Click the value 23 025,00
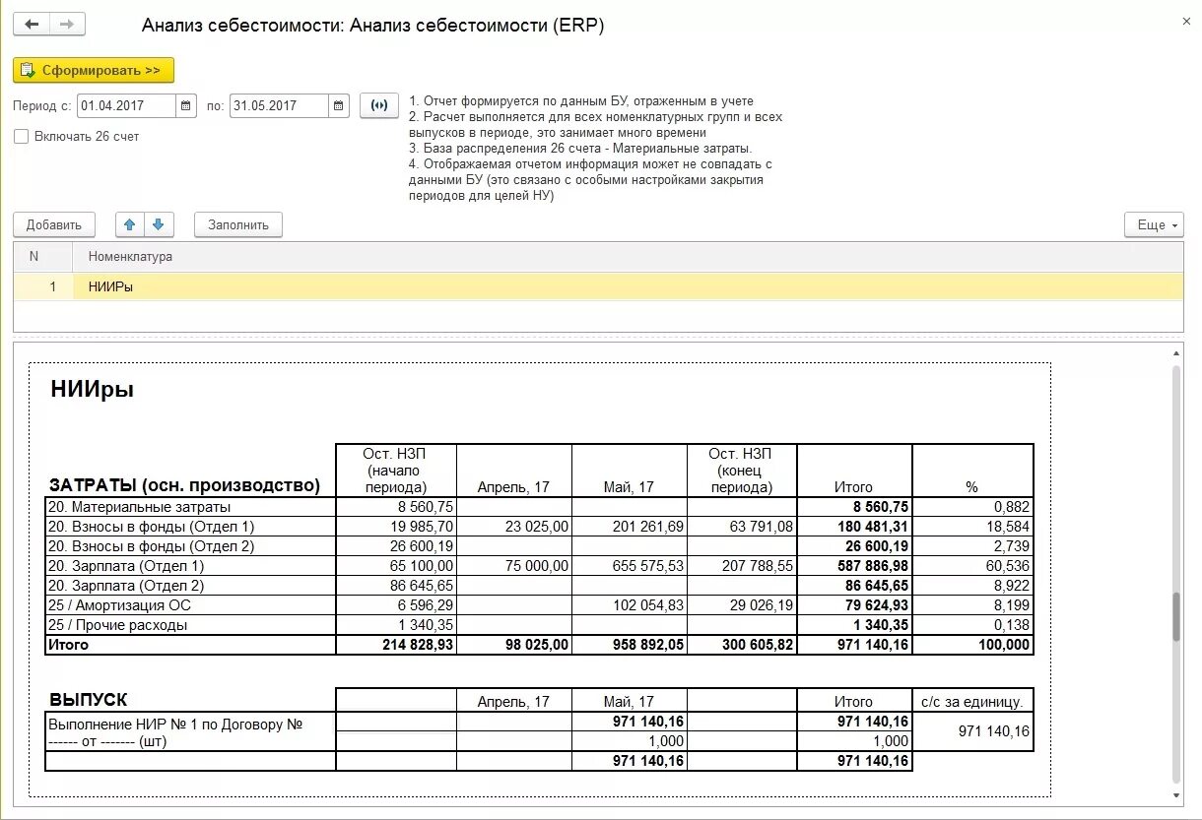 tap(536, 527)
